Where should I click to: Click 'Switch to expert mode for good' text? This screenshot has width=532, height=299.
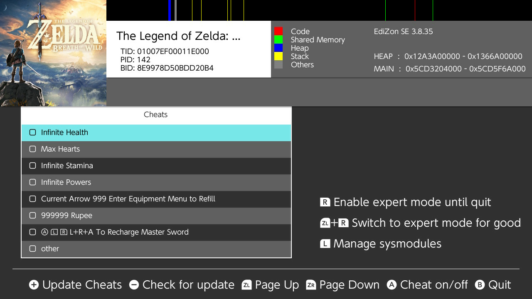[436, 223]
